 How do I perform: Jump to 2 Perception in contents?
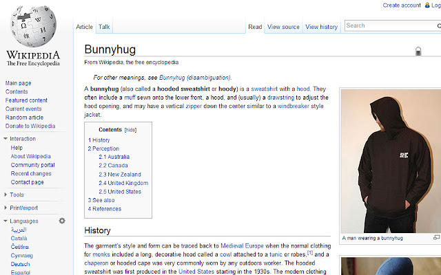[x=103, y=148]
